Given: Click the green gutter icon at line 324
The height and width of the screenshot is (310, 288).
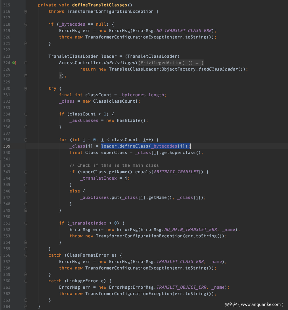Looking at the screenshot, I should pos(14,63).
